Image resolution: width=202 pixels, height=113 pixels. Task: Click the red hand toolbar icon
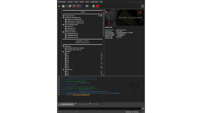pos(97,6)
